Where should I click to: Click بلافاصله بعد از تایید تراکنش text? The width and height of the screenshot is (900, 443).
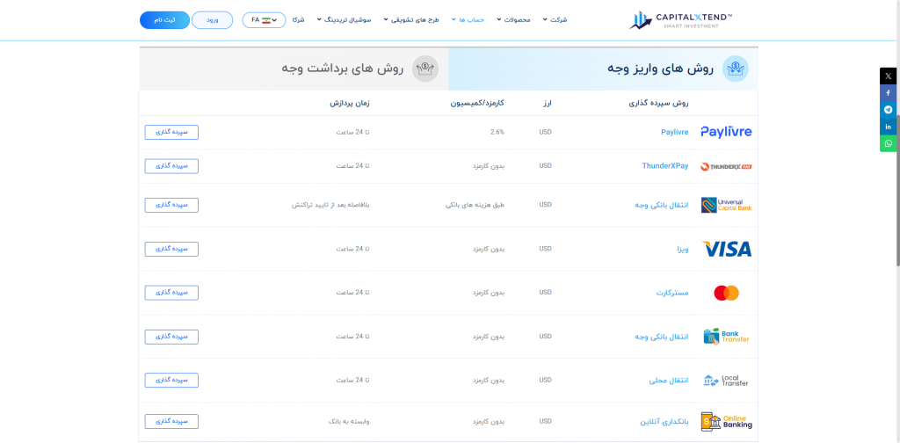(x=330, y=205)
